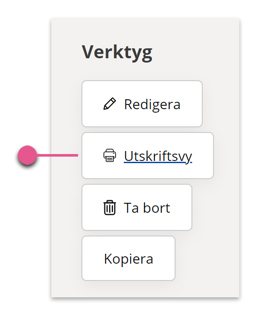Viewport: 257px width, 315px height.
Task: Click the trash can icon
Action: [x=110, y=208]
